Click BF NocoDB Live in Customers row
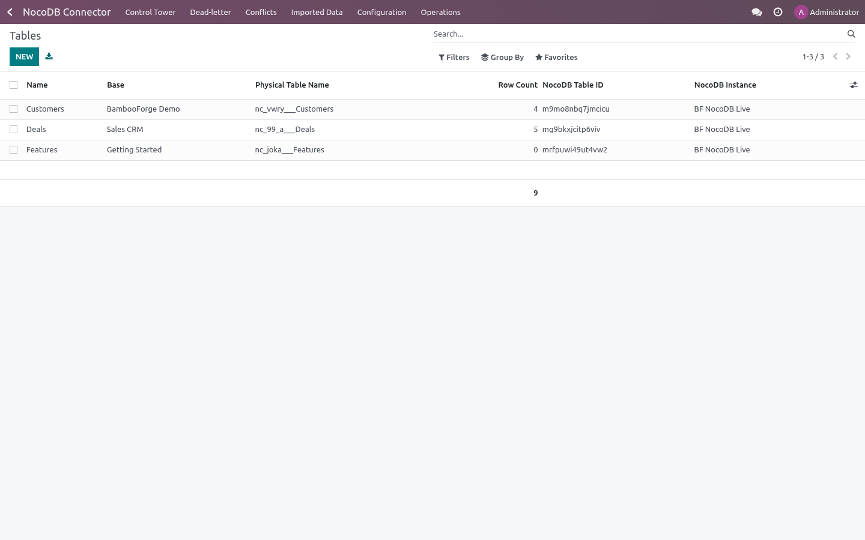Screen dimensions: 865x540 pos(721,109)
